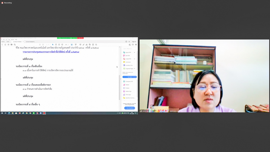Open the Fill & Sign tool
Viewport: 270px width, 152px height.
tap(128, 95)
